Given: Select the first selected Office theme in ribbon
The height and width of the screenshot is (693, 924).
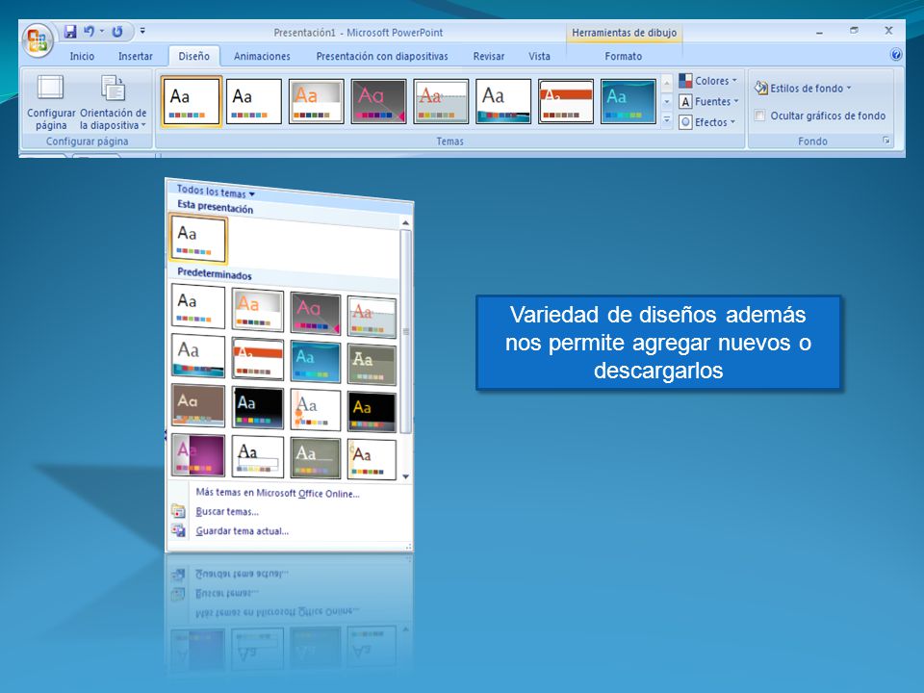Looking at the screenshot, I should point(192,101).
